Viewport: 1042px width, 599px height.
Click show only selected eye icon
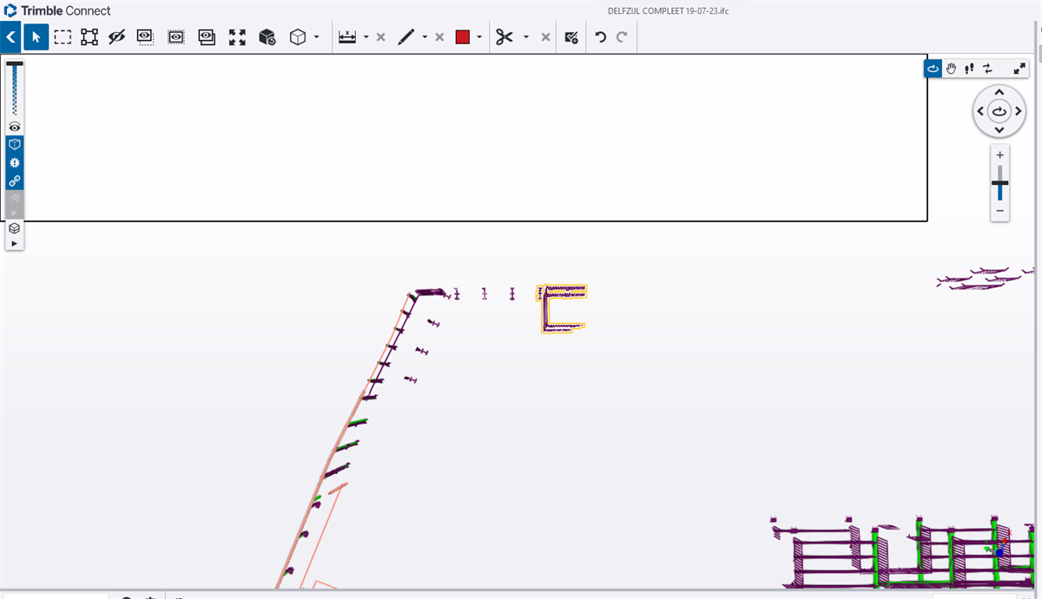point(145,37)
